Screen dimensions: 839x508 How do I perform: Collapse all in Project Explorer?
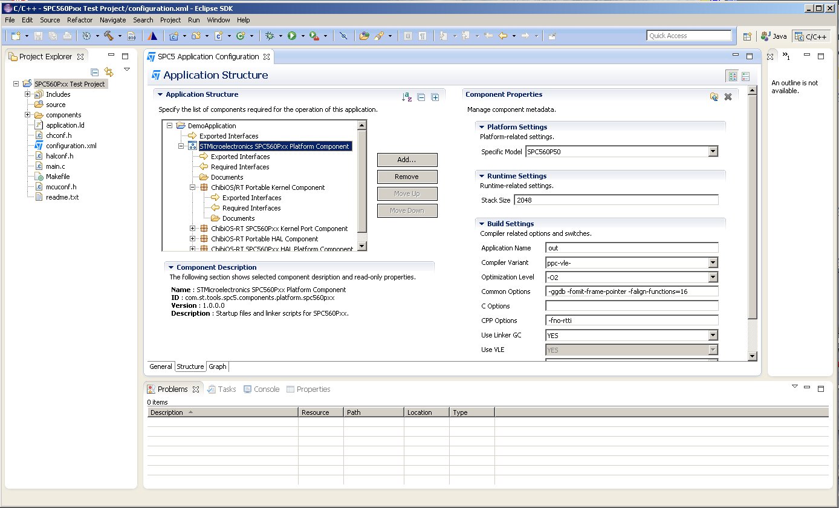point(95,72)
